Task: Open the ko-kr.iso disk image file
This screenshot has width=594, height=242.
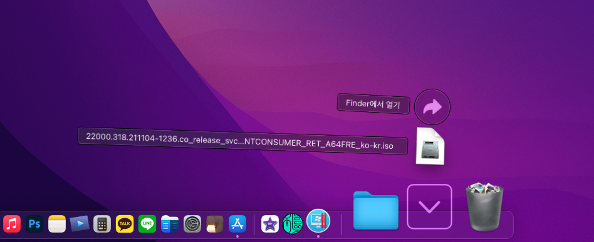Action: tap(430, 146)
